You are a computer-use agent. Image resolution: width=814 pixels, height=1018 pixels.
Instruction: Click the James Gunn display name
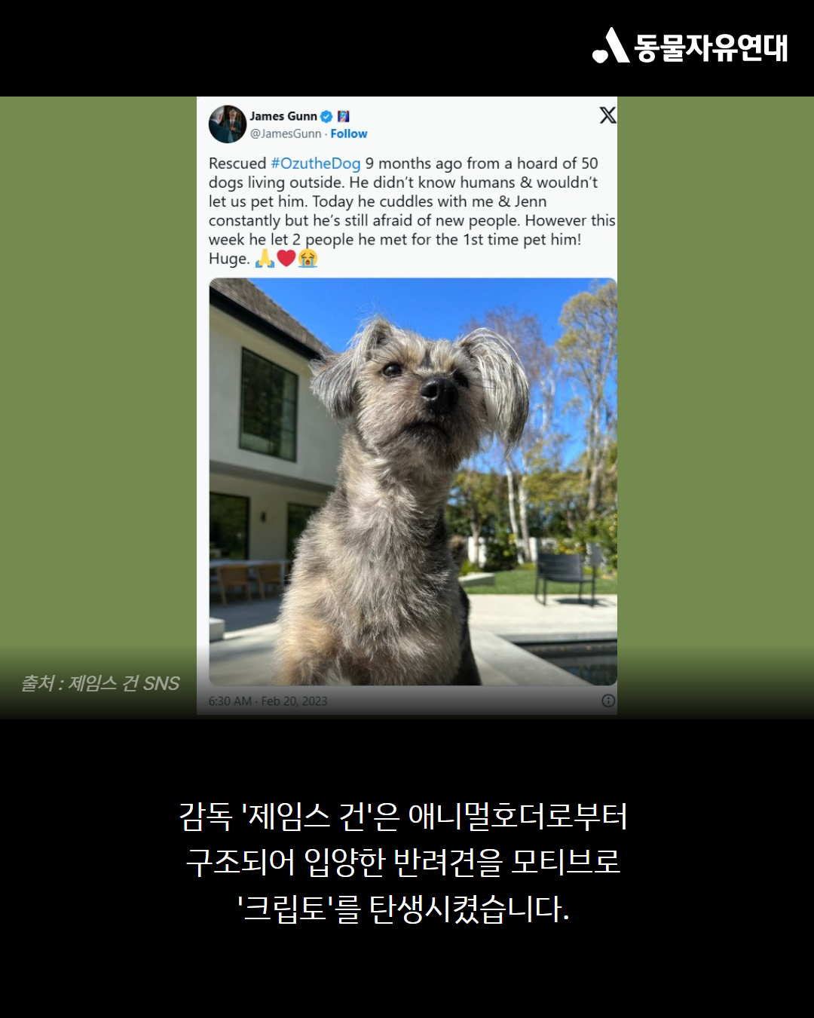click(283, 116)
